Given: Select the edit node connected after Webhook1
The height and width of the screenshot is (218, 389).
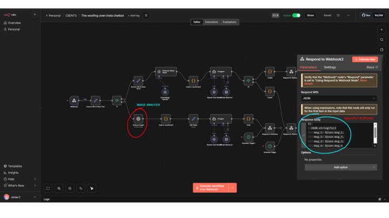Looking at the screenshot, I should (x=95, y=100).
